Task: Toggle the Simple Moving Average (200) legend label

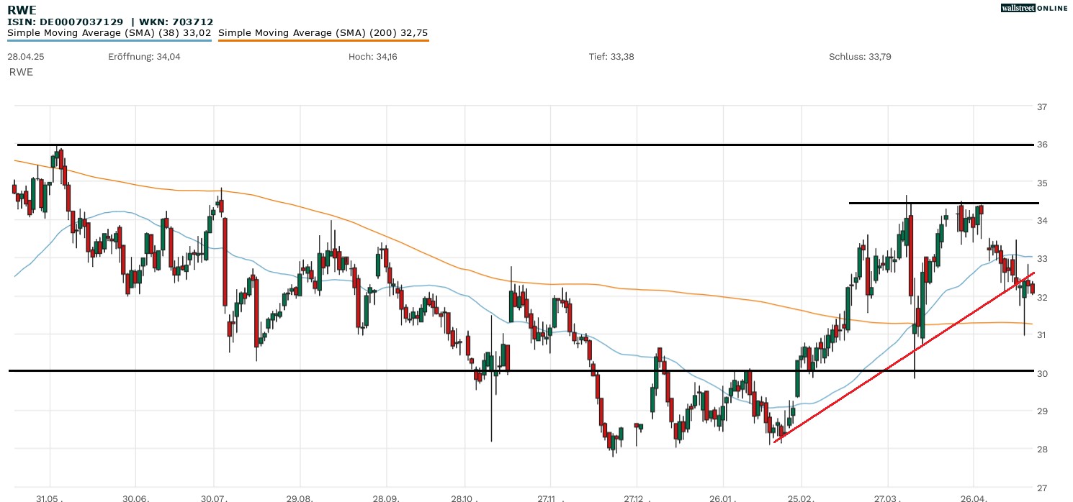Action: (x=323, y=32)
